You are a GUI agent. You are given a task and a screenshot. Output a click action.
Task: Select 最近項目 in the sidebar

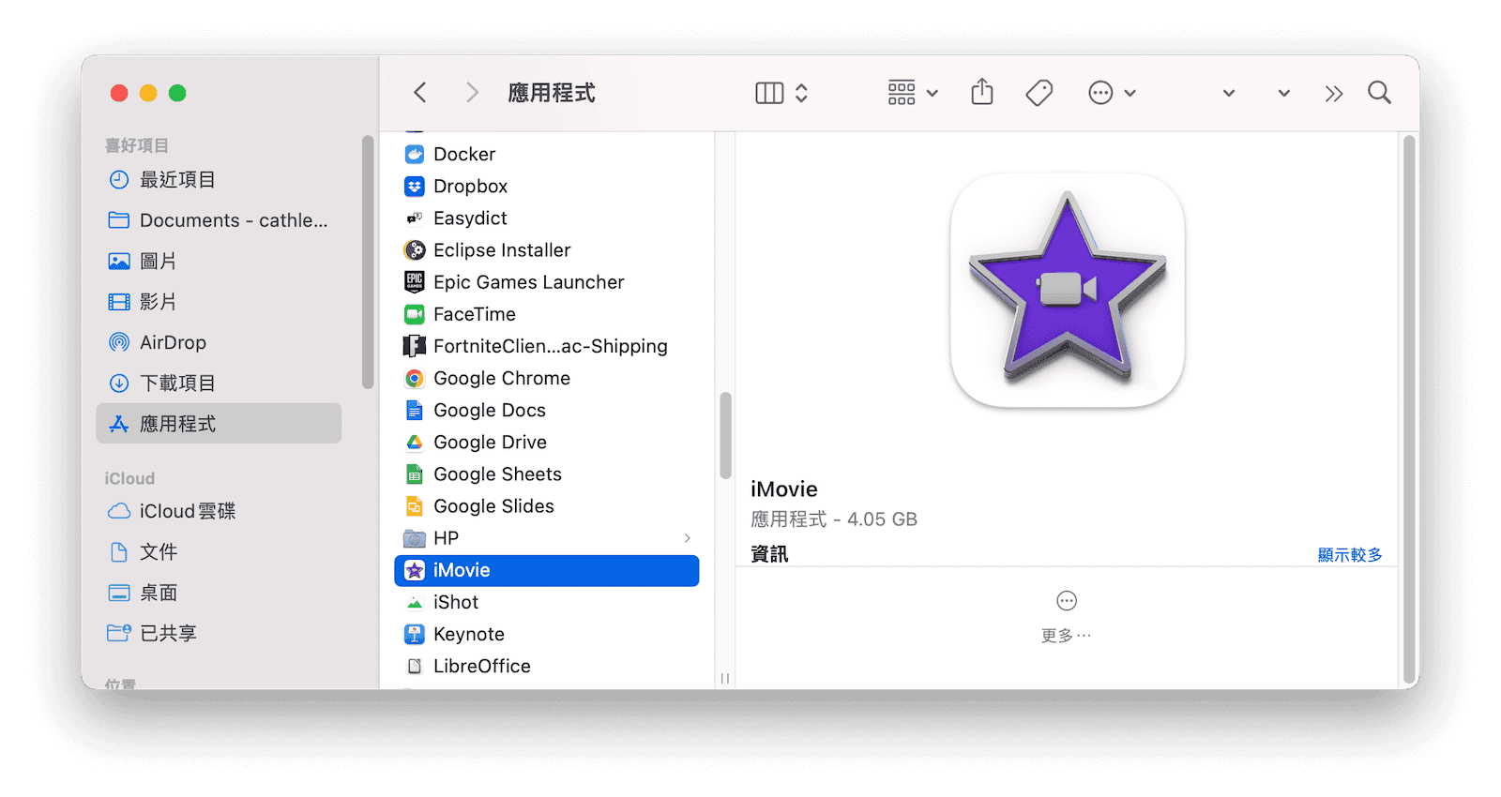pyautogui.click(x=219, y=179)
